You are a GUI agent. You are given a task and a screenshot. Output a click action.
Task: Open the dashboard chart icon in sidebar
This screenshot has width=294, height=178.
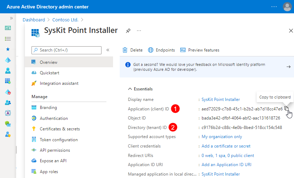[8, 28]
